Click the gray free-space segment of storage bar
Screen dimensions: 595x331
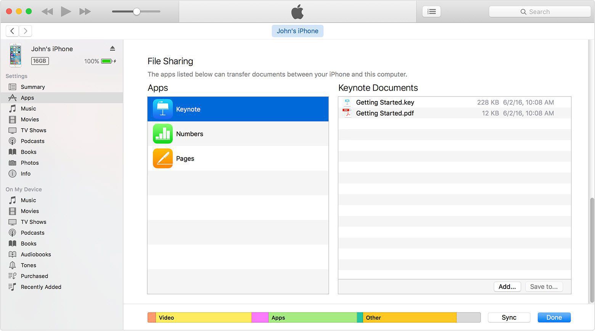[x=468, y=317]
